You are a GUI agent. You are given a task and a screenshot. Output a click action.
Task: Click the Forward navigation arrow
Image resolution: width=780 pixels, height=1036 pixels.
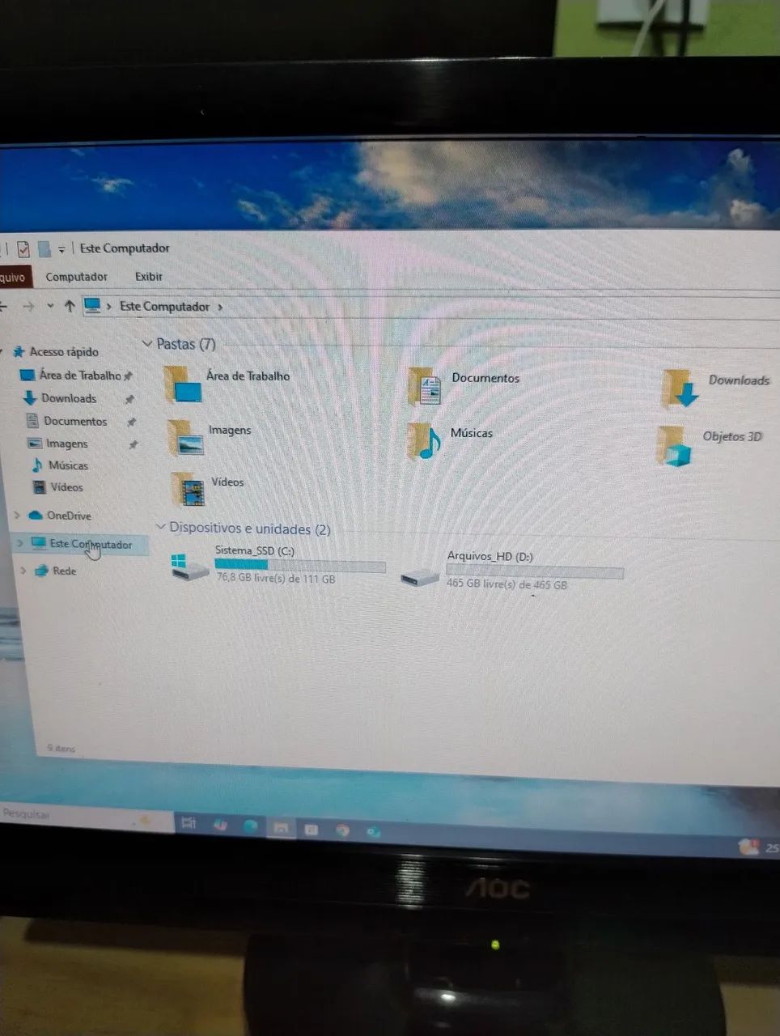(x=28, y=306)
